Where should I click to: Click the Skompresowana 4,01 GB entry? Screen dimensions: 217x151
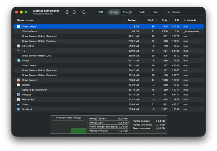coord(149,128)
